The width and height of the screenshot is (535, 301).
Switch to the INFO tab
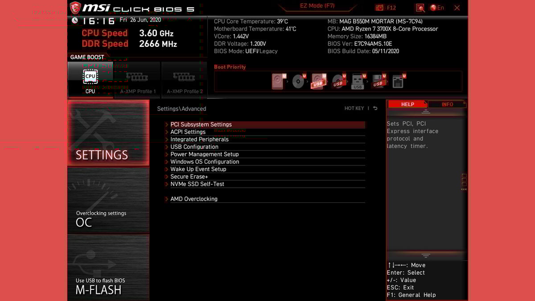pyautogui.click(x=447, y=104)
